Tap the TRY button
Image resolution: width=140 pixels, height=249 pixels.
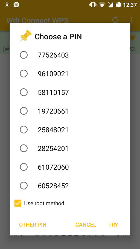click(x=113, y=225)
